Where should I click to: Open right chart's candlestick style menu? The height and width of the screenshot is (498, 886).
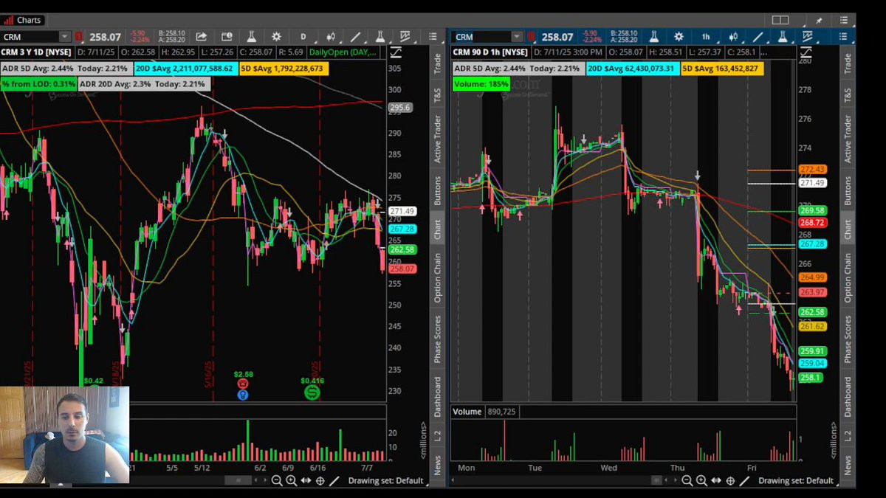pos(733,37)
